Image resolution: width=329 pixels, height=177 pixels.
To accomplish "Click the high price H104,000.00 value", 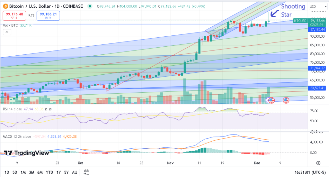I will 127,6.
